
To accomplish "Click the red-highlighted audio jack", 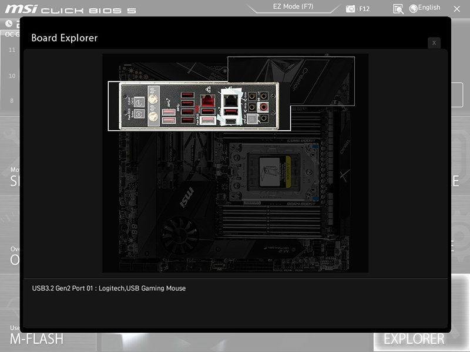I will coord(263,107).
